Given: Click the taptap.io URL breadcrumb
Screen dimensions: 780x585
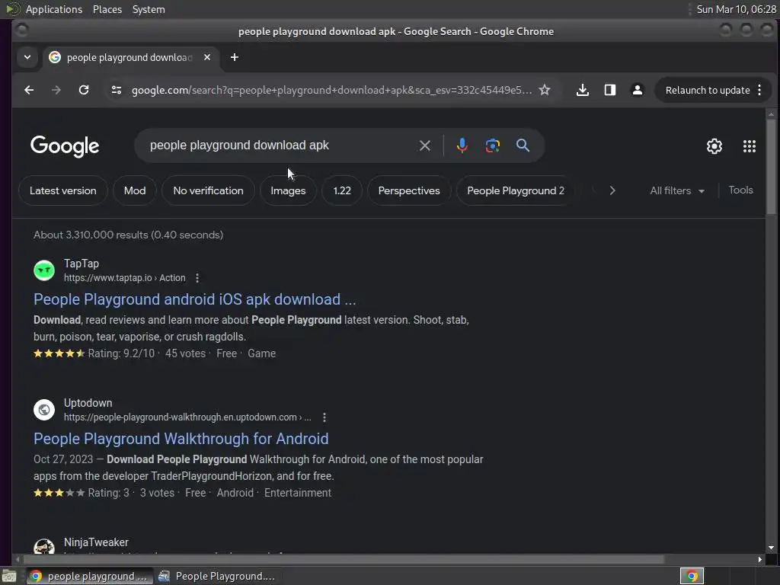Looking at the screenshot, I should pyautogui.click(x=124, y=278).
